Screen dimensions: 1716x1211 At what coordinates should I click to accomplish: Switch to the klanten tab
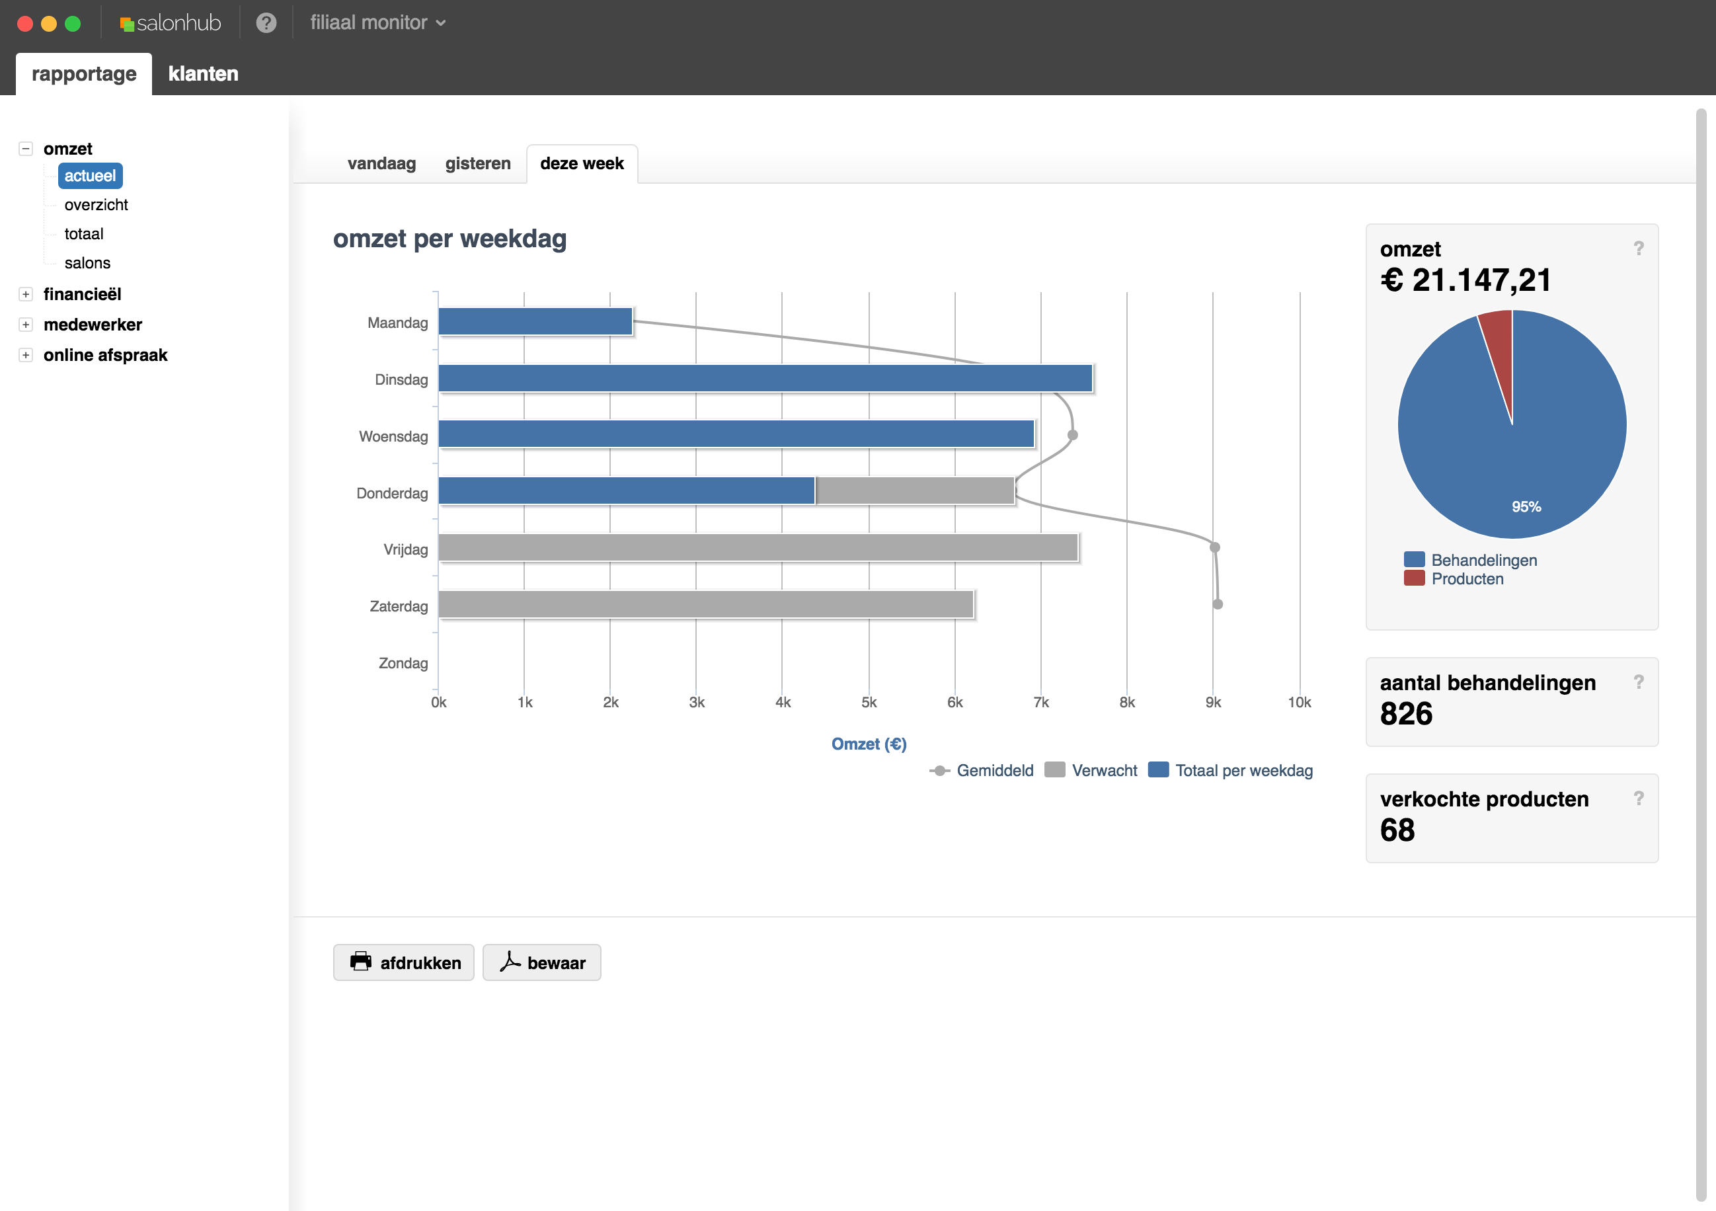coord(204,74)
